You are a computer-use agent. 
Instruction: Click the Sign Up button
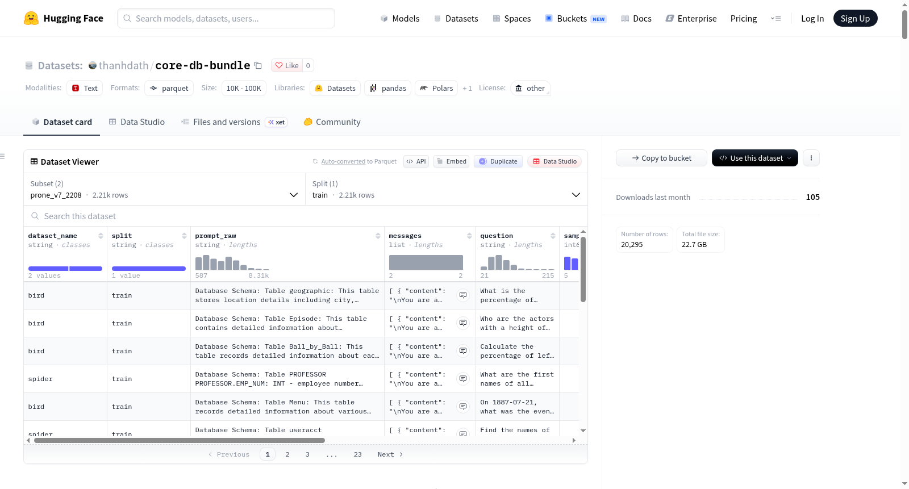tap(855, 18)
